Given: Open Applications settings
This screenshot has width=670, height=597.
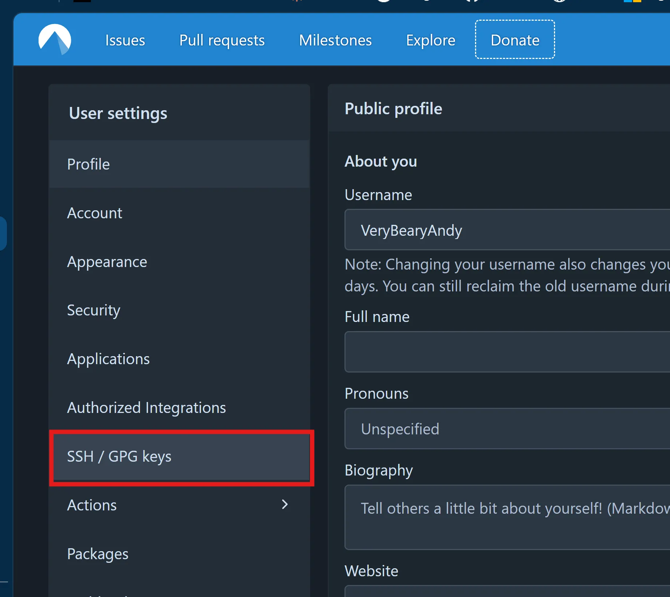Looking at the screenshot, I should pos(179,359).
